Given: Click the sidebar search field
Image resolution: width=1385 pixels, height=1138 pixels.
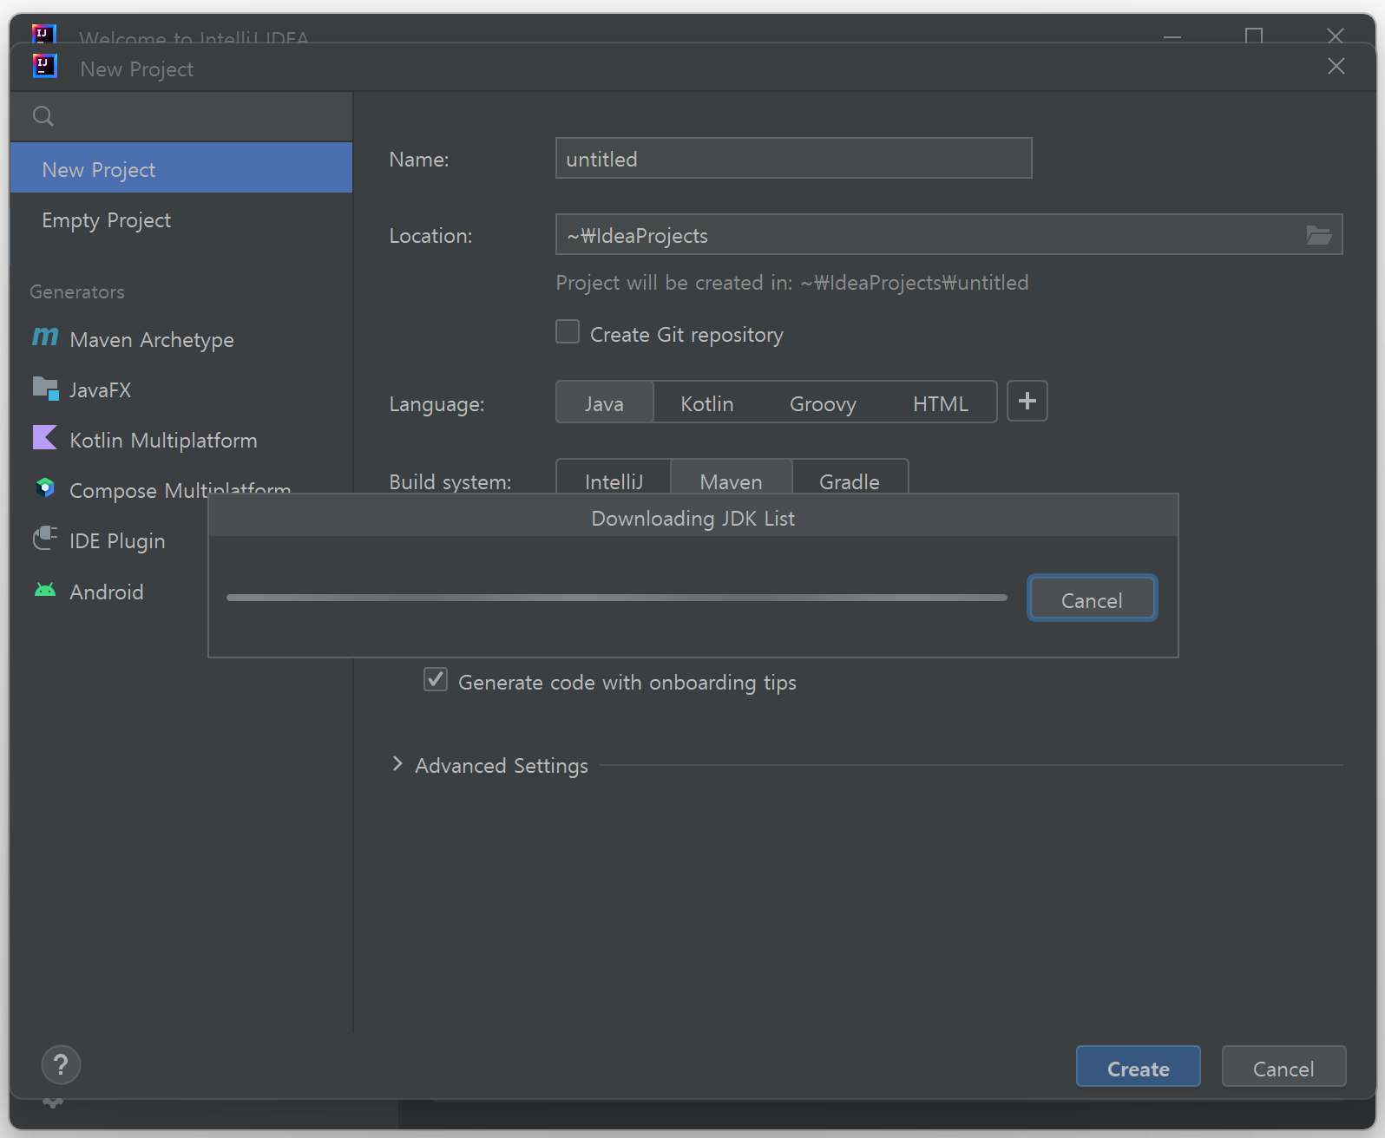Looking at the screenshot, I should pyautogui.click(x=181, y=116).
